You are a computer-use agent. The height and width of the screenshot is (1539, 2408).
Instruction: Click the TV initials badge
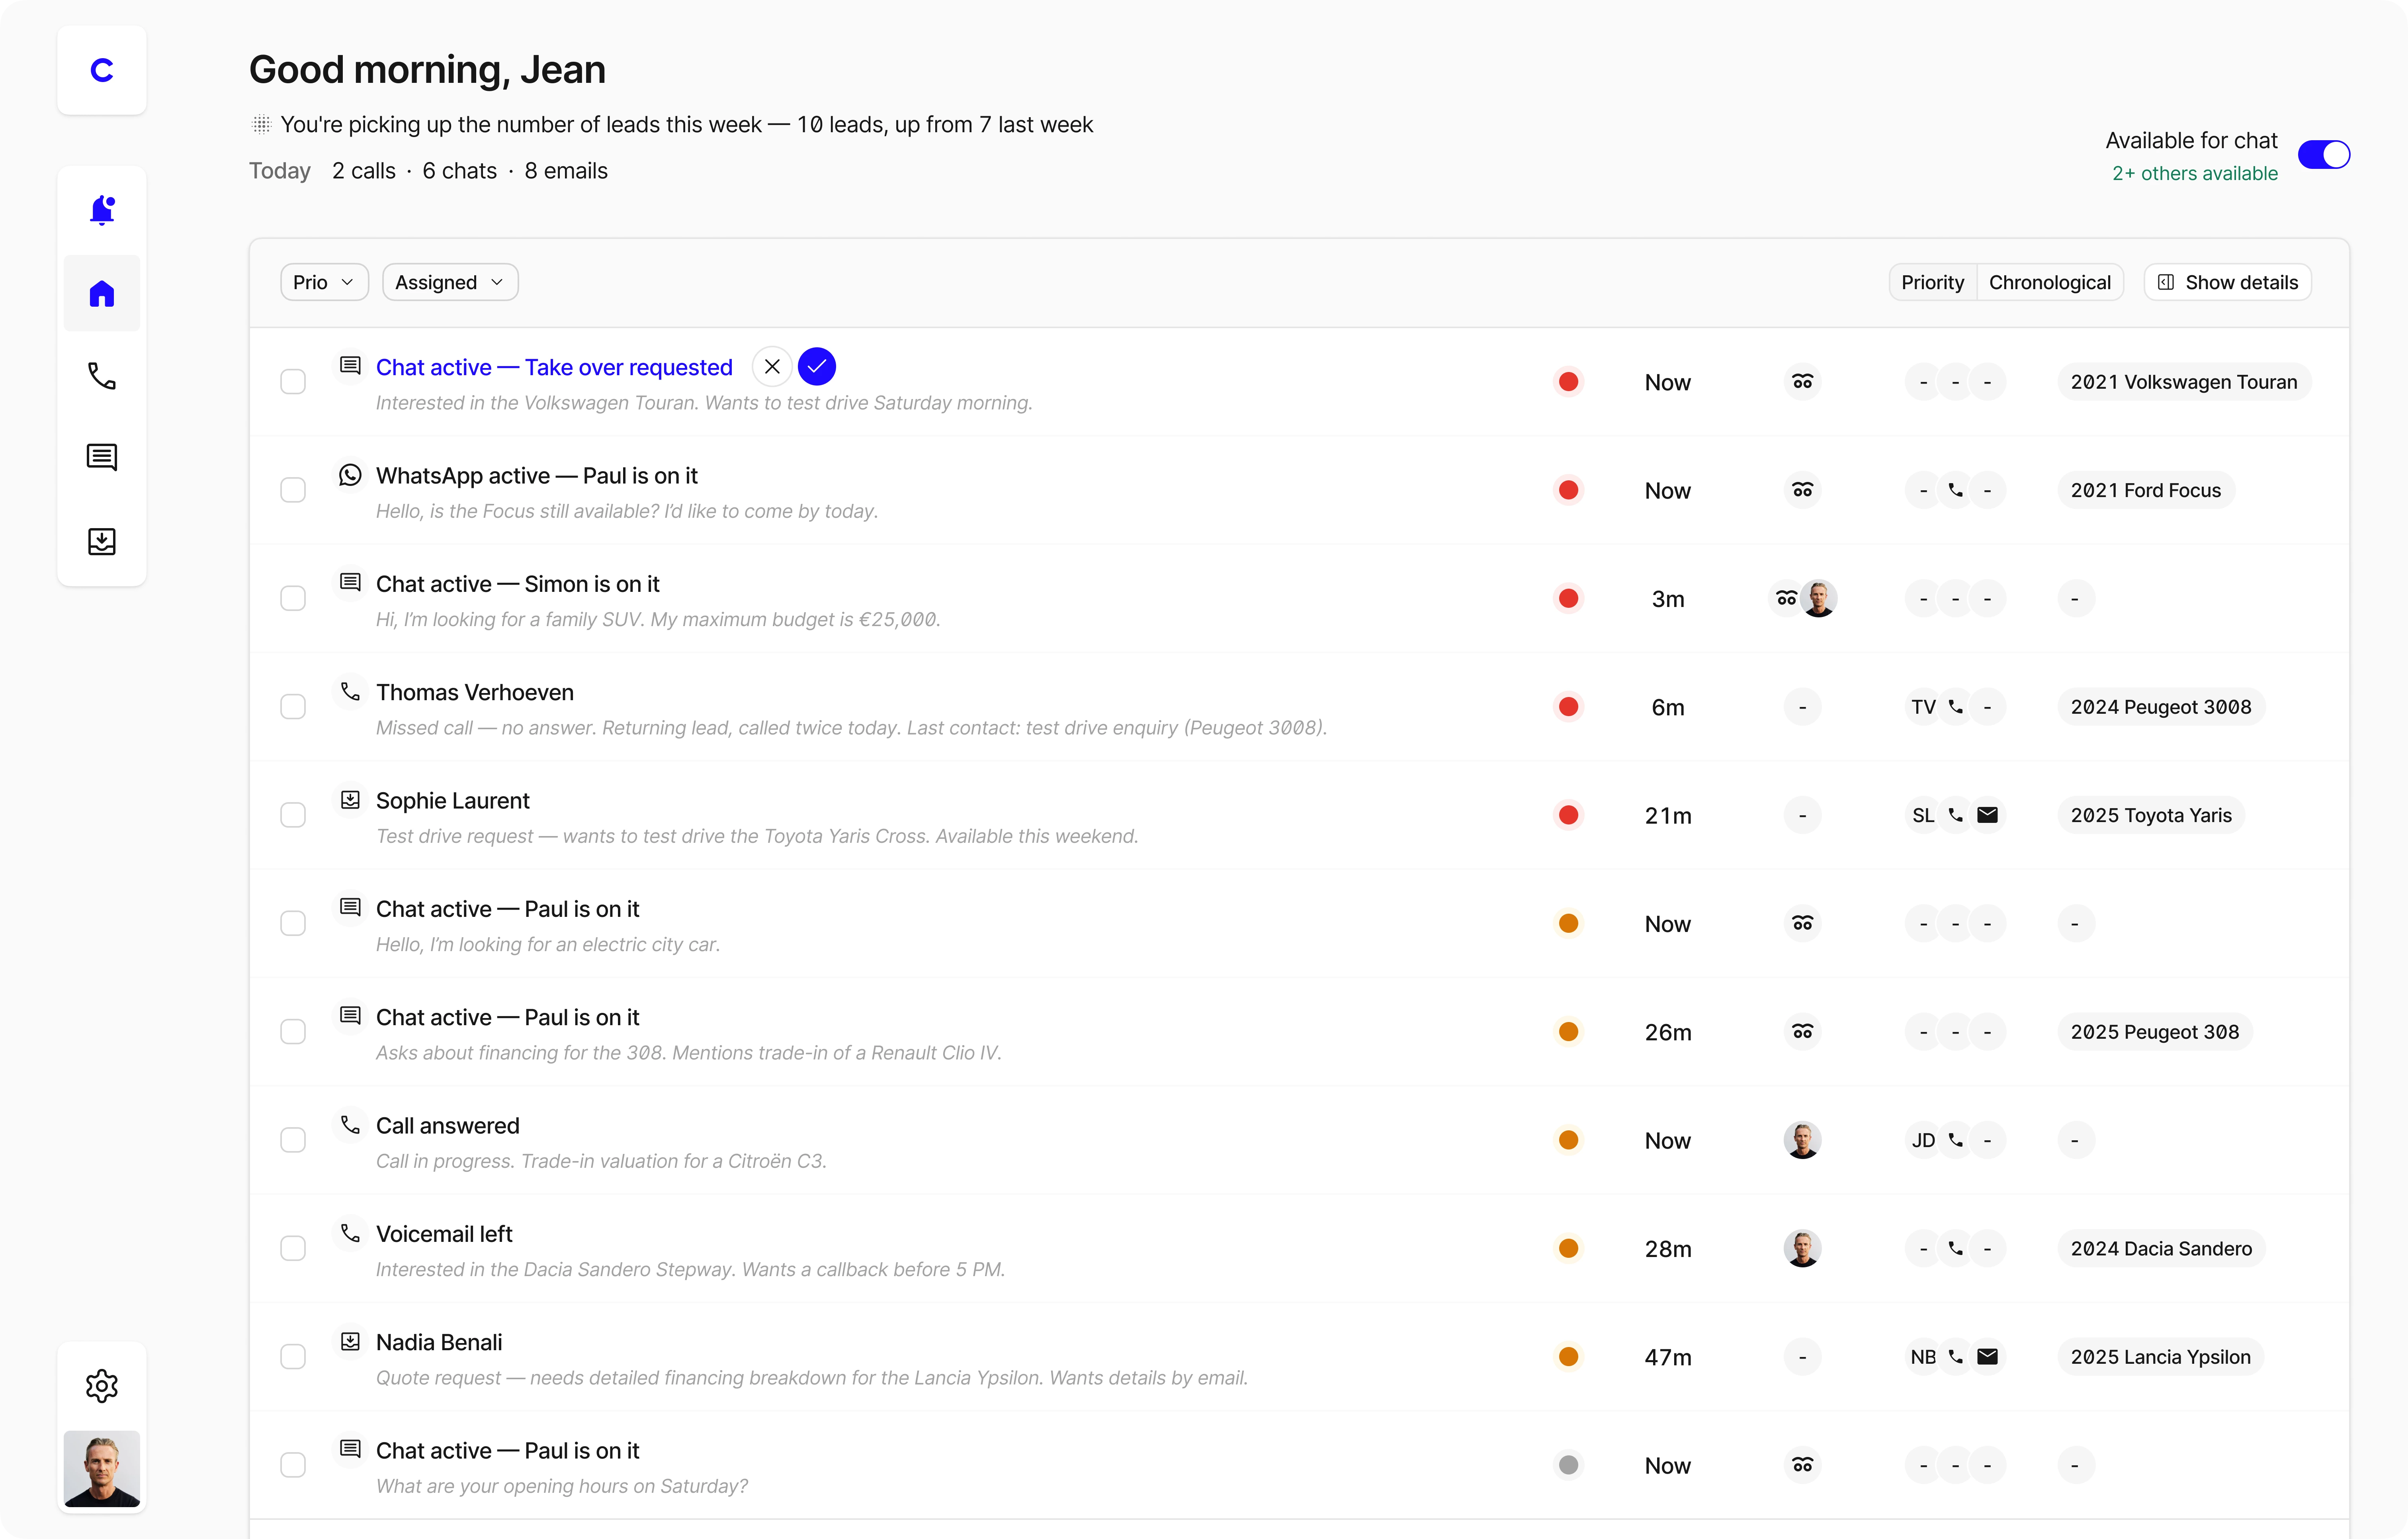coord(1923,707)
